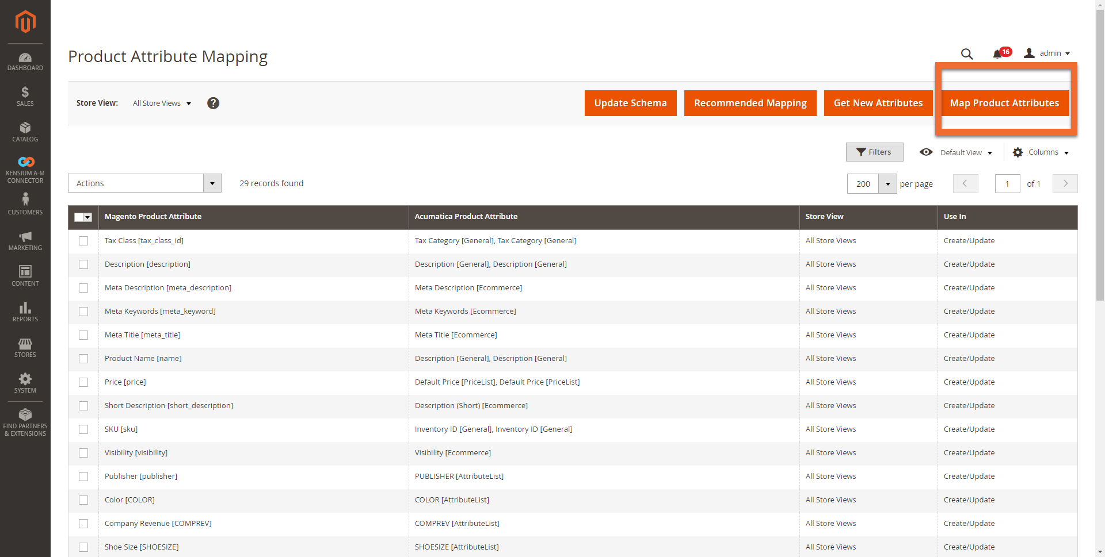
Task: Open notifications bell with 16 badge
Action: (1001, 53)
